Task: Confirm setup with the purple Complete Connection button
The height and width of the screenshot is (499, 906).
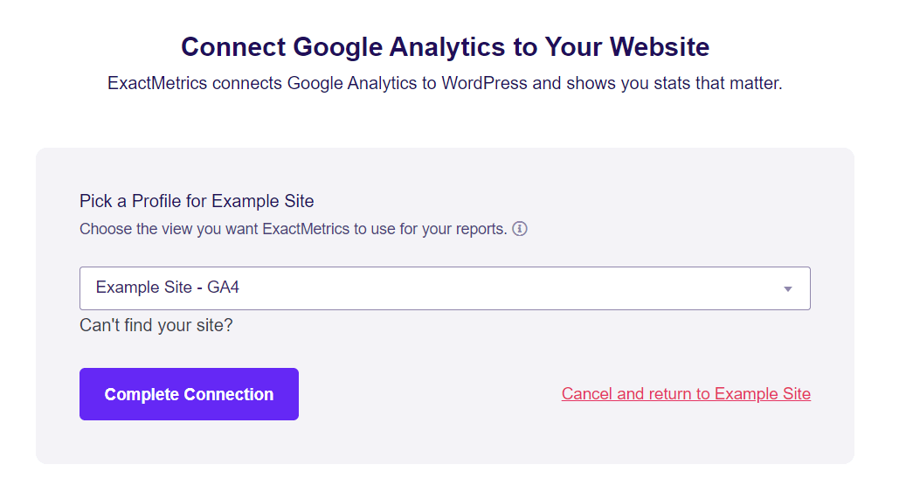Action: tap(189, 394)
